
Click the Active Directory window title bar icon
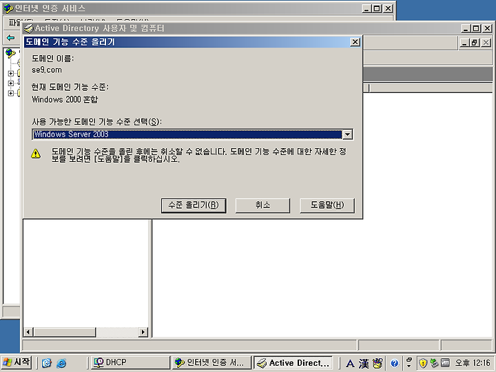click(29, 28)
